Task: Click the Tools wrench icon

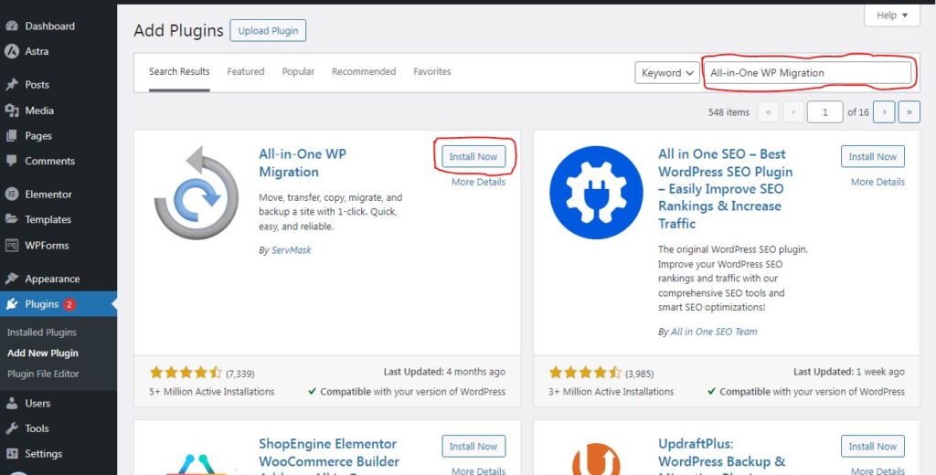Action: coord(11,428)
